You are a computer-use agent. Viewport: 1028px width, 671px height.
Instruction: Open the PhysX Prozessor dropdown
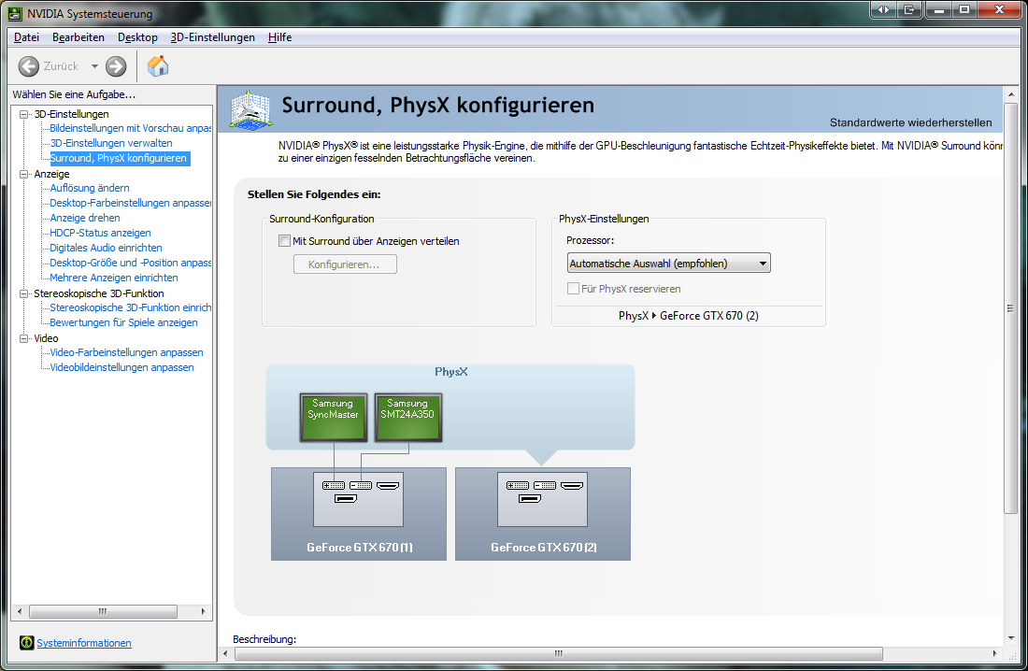click(668, 263)
